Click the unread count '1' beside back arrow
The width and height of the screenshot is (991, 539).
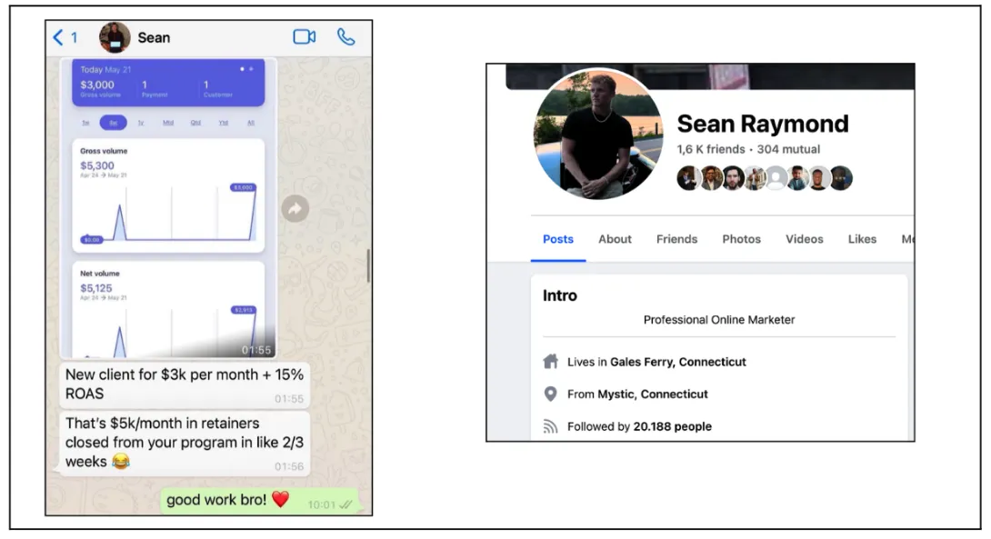(74, 38)
